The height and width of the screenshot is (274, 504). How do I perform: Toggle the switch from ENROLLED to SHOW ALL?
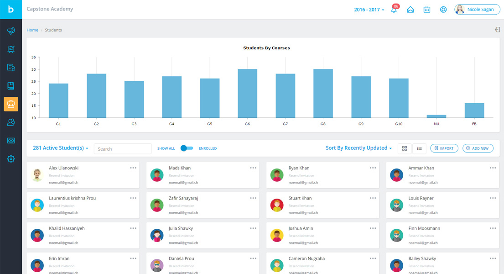tap(187, 148)
